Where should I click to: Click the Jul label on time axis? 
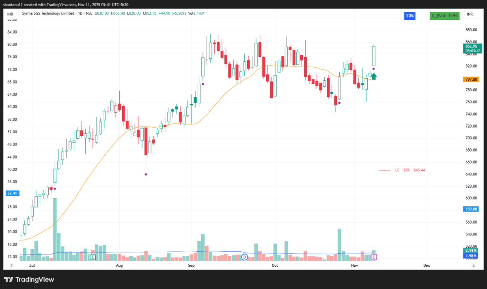[32, 265]
